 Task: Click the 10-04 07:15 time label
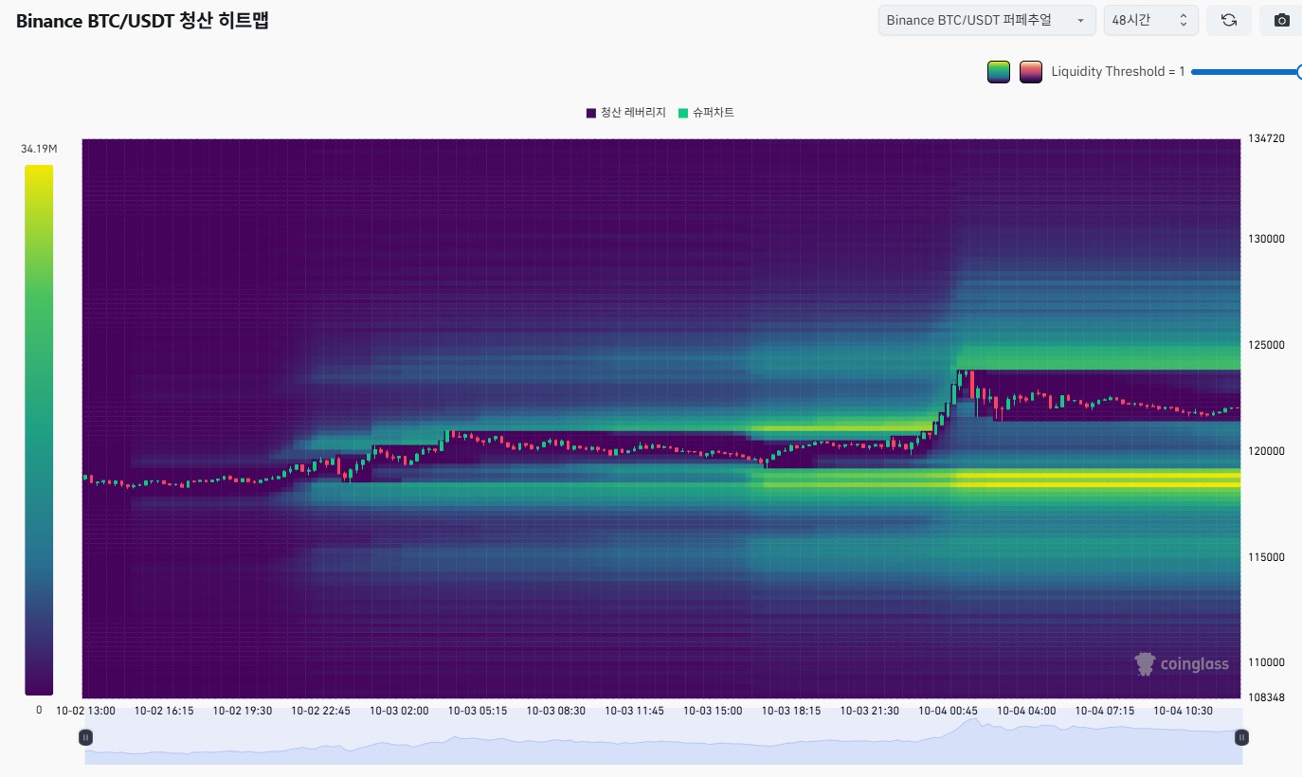pyautogui.click(x=1105, y=710)
